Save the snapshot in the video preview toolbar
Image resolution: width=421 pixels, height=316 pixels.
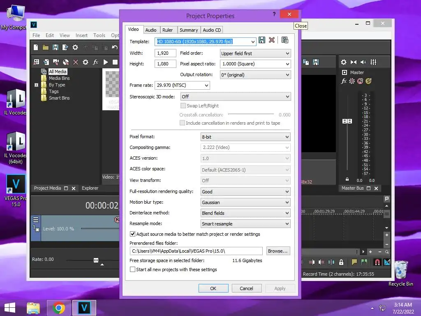tap(316, 63)
